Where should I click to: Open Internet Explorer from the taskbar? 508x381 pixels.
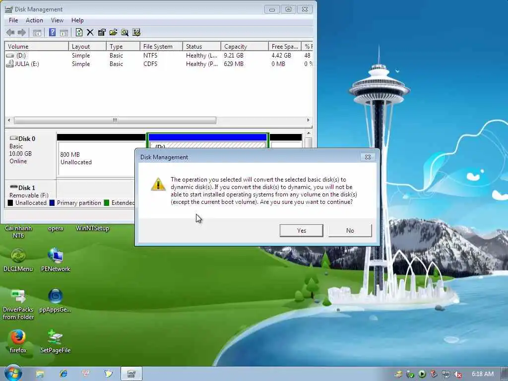(63, 374)
